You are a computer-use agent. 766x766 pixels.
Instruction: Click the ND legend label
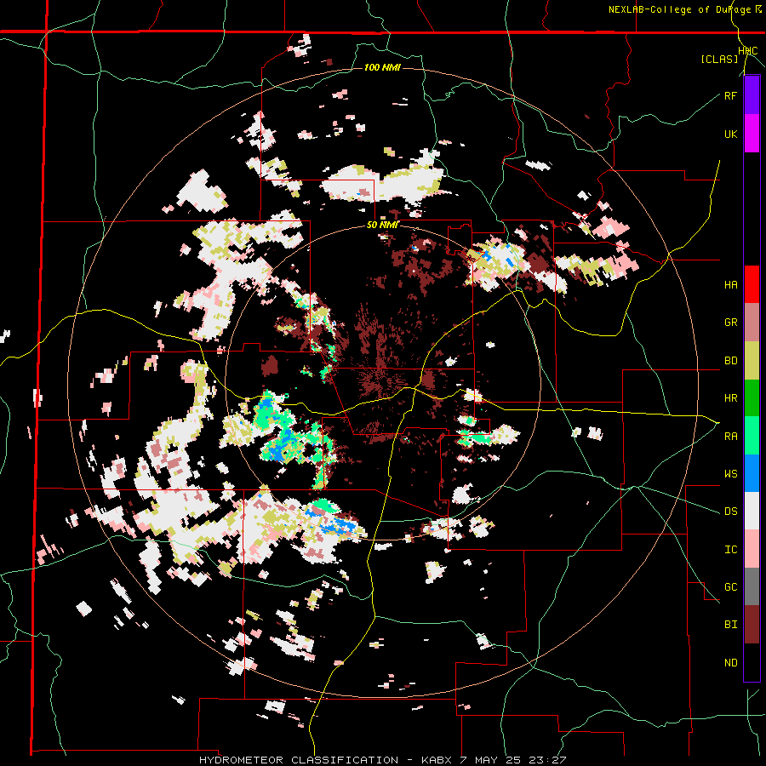tap(730, 663)
